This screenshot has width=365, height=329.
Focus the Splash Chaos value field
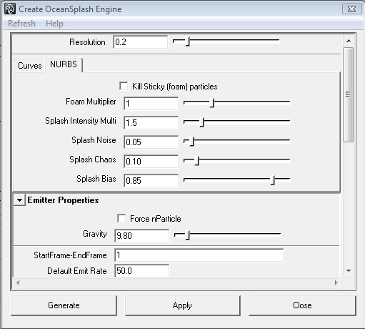click(151, 162)
